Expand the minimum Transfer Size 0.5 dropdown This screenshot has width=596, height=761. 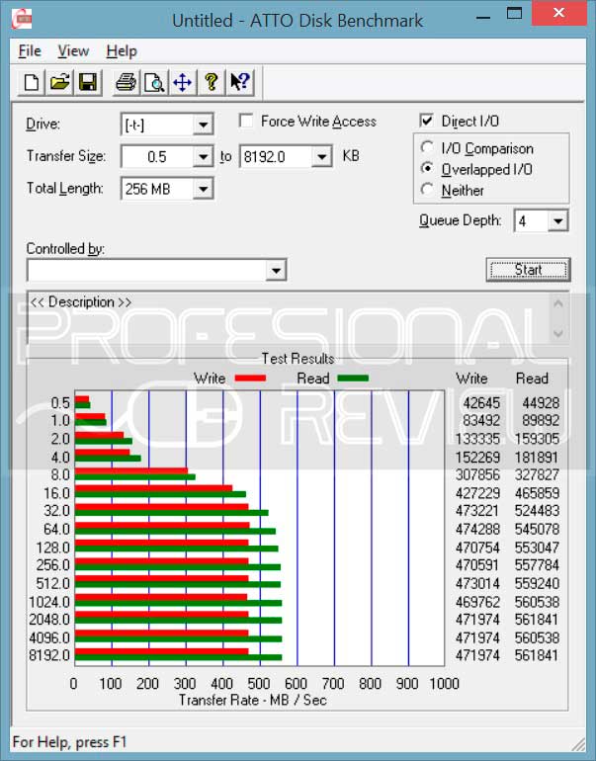click(x=203, y=157)
